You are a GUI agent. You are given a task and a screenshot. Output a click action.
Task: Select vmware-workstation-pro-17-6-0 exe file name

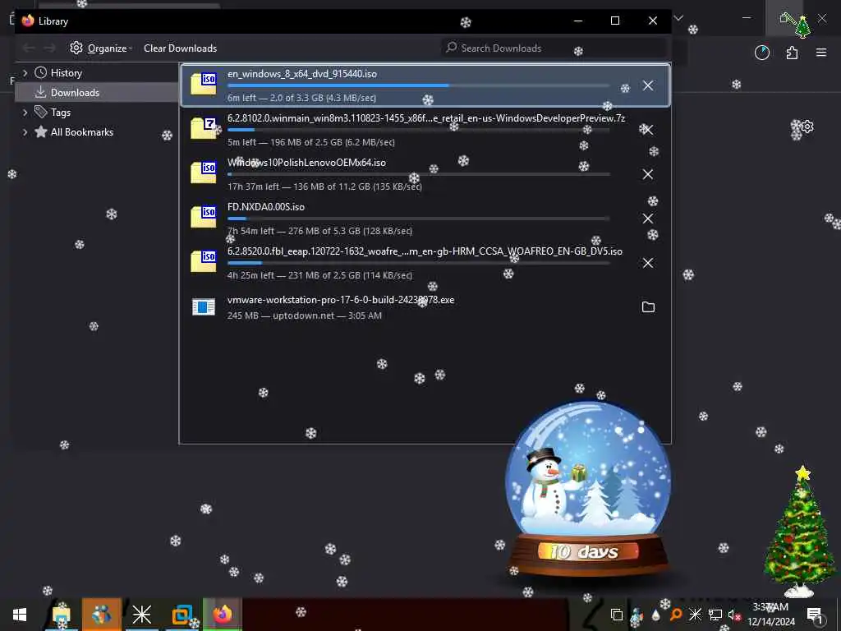341,299
